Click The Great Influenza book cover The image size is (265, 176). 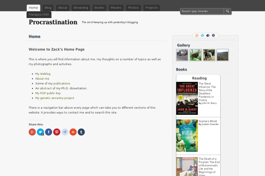187,99
